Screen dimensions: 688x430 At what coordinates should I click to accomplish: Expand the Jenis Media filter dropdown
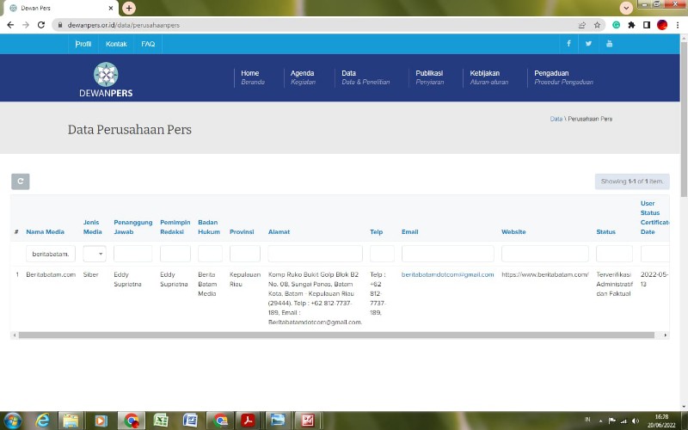(95, 254)
